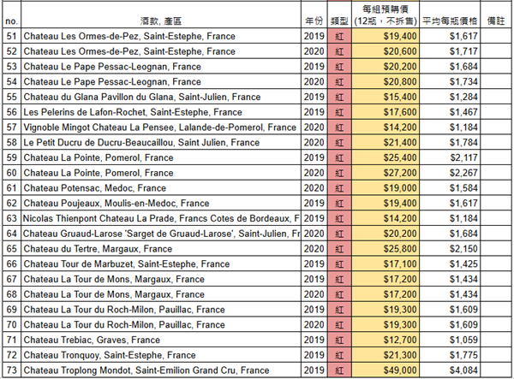Image resolution: width=514 pixels, height=379 pixels.
Task: Select the $25,800 price cell
Action: pos(385,249)
